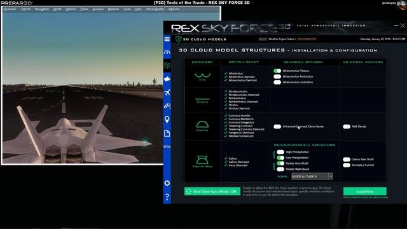Viewport: 407px width, 229px height.
Task: Open the Tops altitude dropdown arrow
Action: [331, 176]
